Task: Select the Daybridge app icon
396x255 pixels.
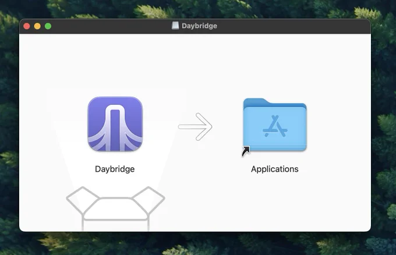Action: [115, 124]
